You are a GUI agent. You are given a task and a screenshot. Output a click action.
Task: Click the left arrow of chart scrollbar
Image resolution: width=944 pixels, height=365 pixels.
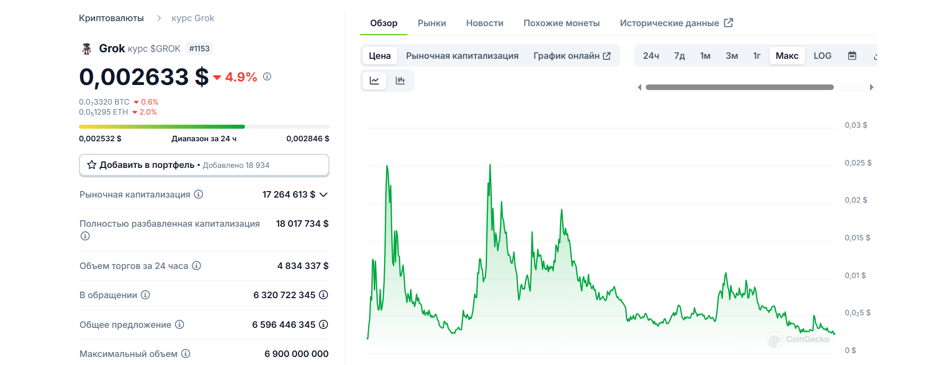(x=639, y=87)
